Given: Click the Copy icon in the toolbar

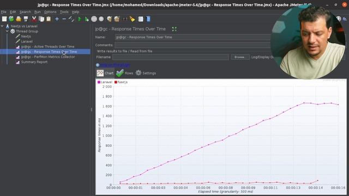Looking at the screenshot, I should coord(41,19).
